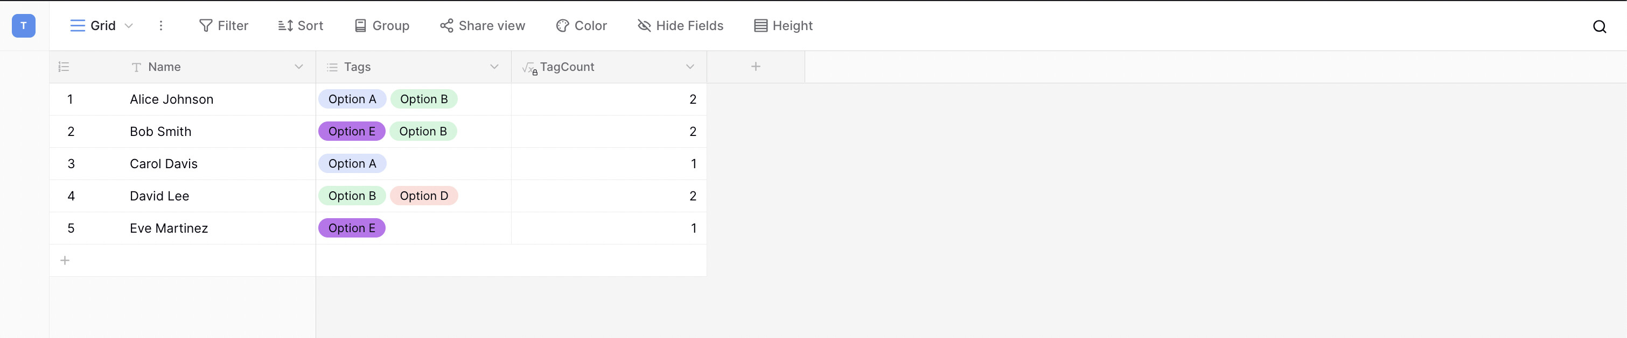Image resolution: width=1627 pixels, height=338 pixels.
Task: Click the row number header icon
Action: pos(64,67)
